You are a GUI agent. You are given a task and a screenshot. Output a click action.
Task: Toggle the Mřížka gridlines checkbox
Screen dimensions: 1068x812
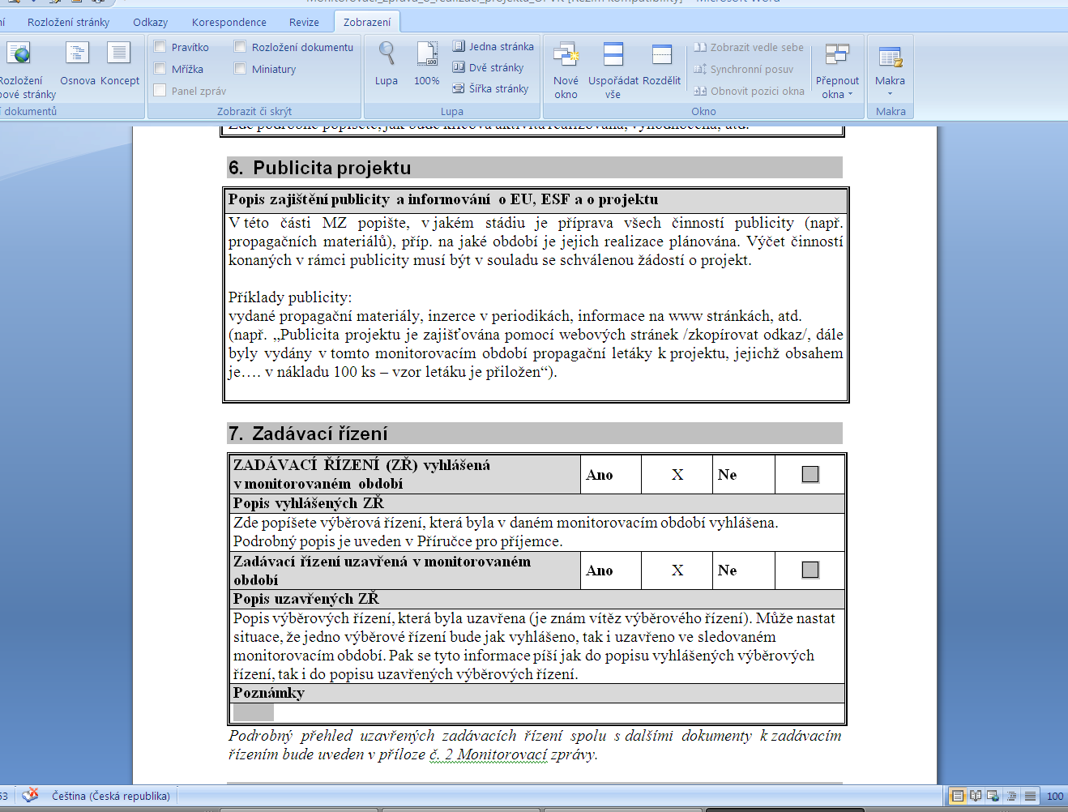tap(160, 69)
